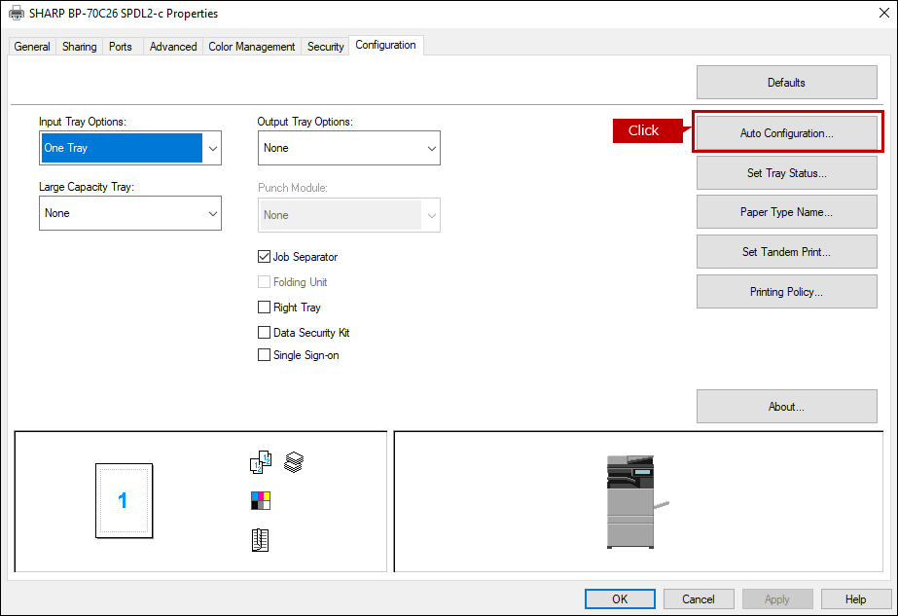Open the Input Tray Options dropdown
Screen dimensions: 898x616
pos(130,148)
